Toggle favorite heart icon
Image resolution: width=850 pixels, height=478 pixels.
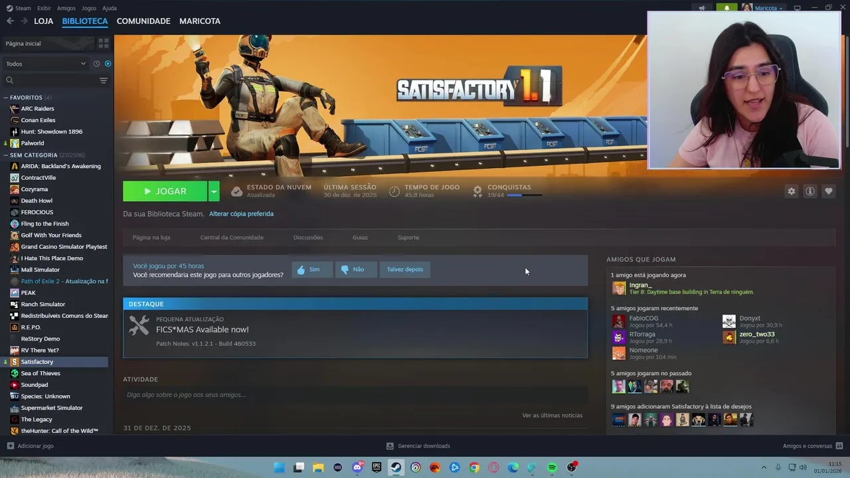point(829,191)
